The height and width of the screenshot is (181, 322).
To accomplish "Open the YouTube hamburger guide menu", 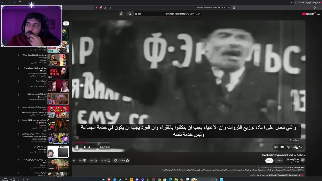I will click(x=318, y=14).
